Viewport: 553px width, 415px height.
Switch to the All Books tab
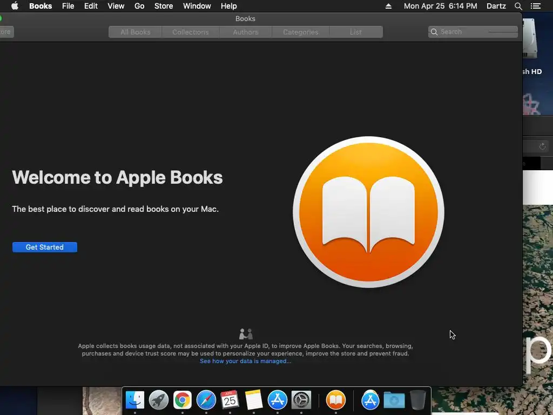click(x=136, y=32)
